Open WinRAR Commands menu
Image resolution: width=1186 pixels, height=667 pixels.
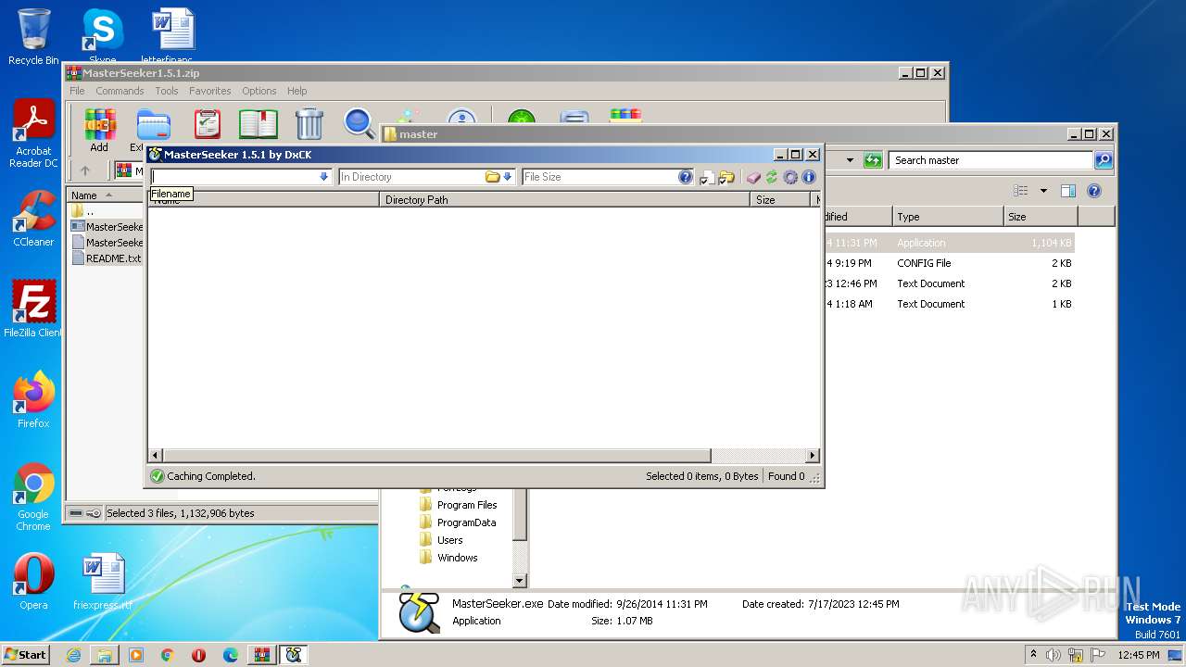click(x=120, y=91)
